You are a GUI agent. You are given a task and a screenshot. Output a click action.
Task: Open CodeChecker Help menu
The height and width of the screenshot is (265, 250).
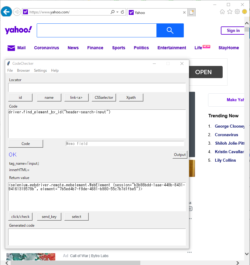click(x=55, y=71)
